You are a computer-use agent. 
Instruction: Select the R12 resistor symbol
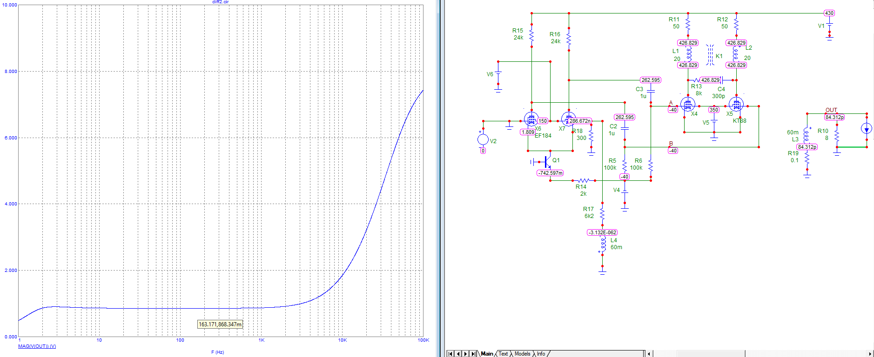(x=736, y=24)
